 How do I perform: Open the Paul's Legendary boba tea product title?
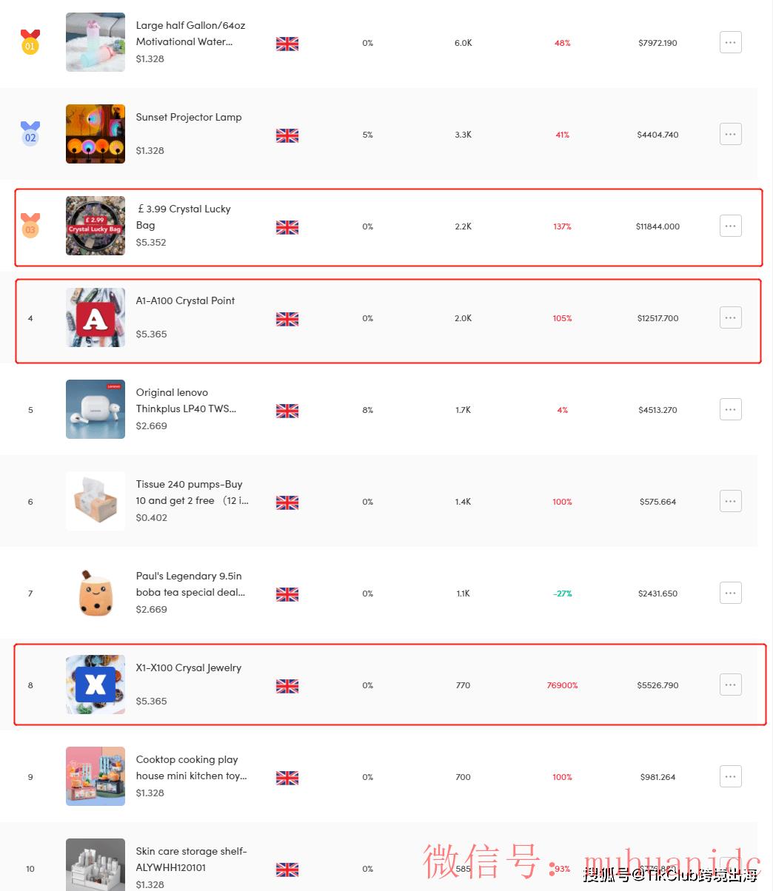190,584
